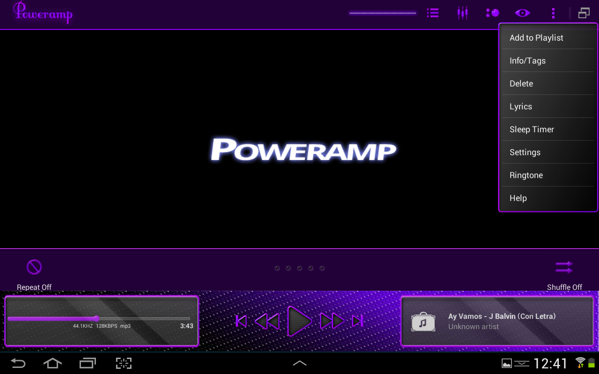This screenshot has width=599, height=374.
Task: Open the equalizer sliders icon
Action: [x=462, y=13]
